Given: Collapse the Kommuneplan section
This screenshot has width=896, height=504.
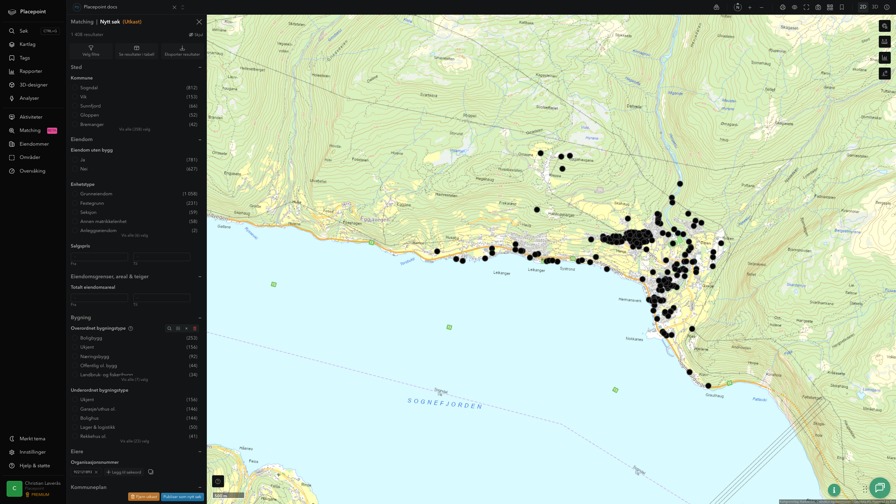Looking at the screenshot, I should coord(200,487).
